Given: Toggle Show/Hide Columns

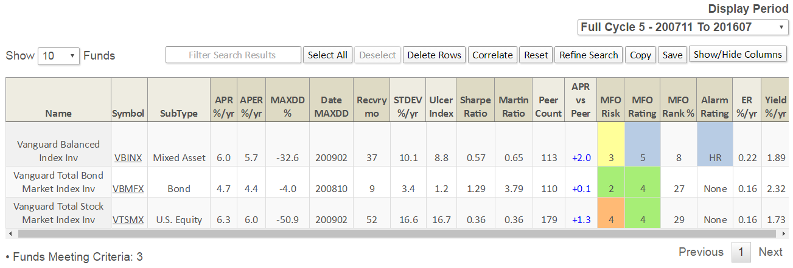Looking at the screenshot, I should click(738, 55).
